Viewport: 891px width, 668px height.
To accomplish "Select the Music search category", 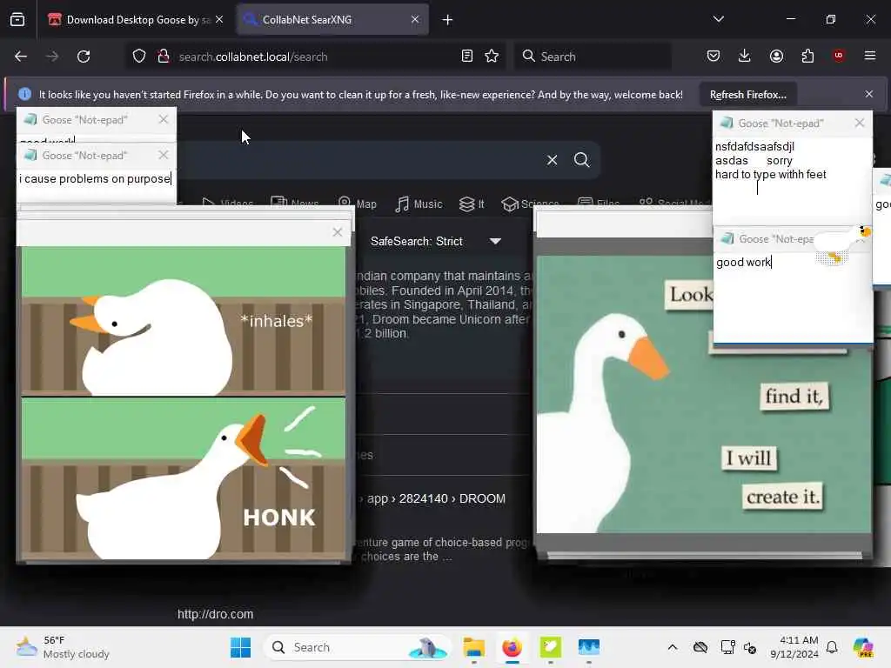I will pos(419,204).
